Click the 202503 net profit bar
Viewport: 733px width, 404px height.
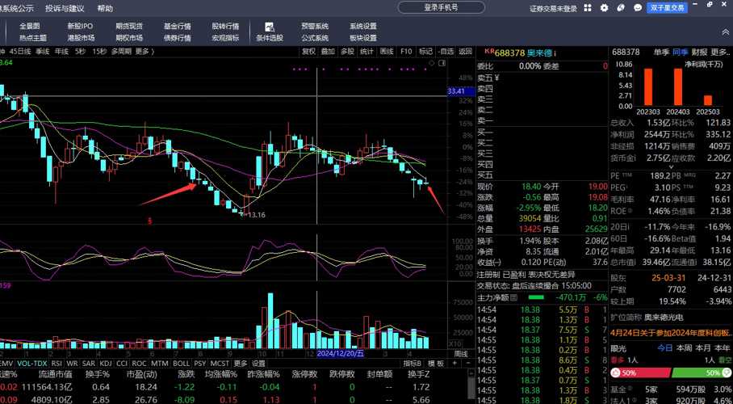pos(708,101)
